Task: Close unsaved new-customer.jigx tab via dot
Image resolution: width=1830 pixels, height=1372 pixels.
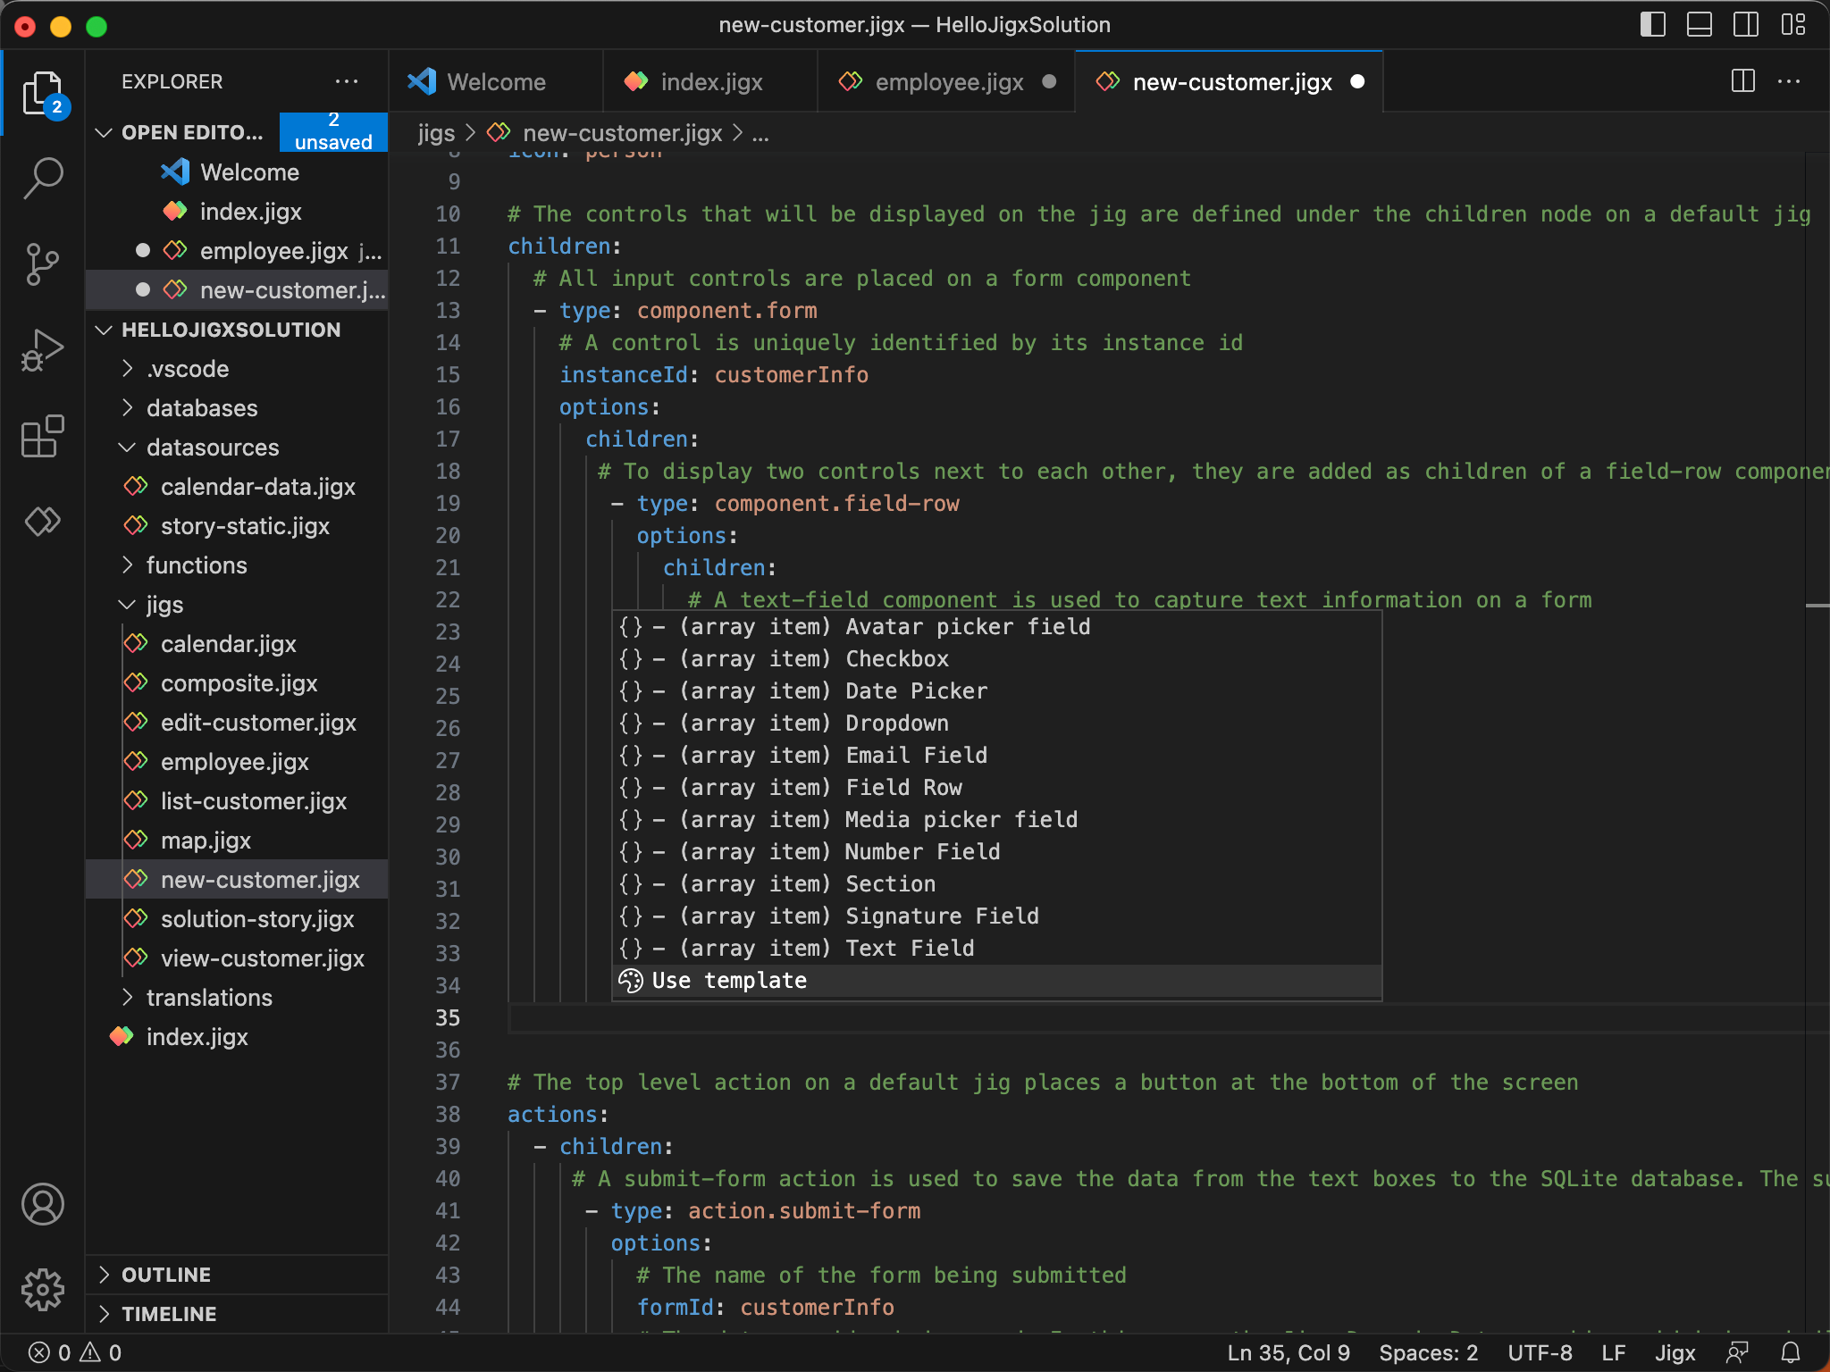Action: tap(1357, 81)
